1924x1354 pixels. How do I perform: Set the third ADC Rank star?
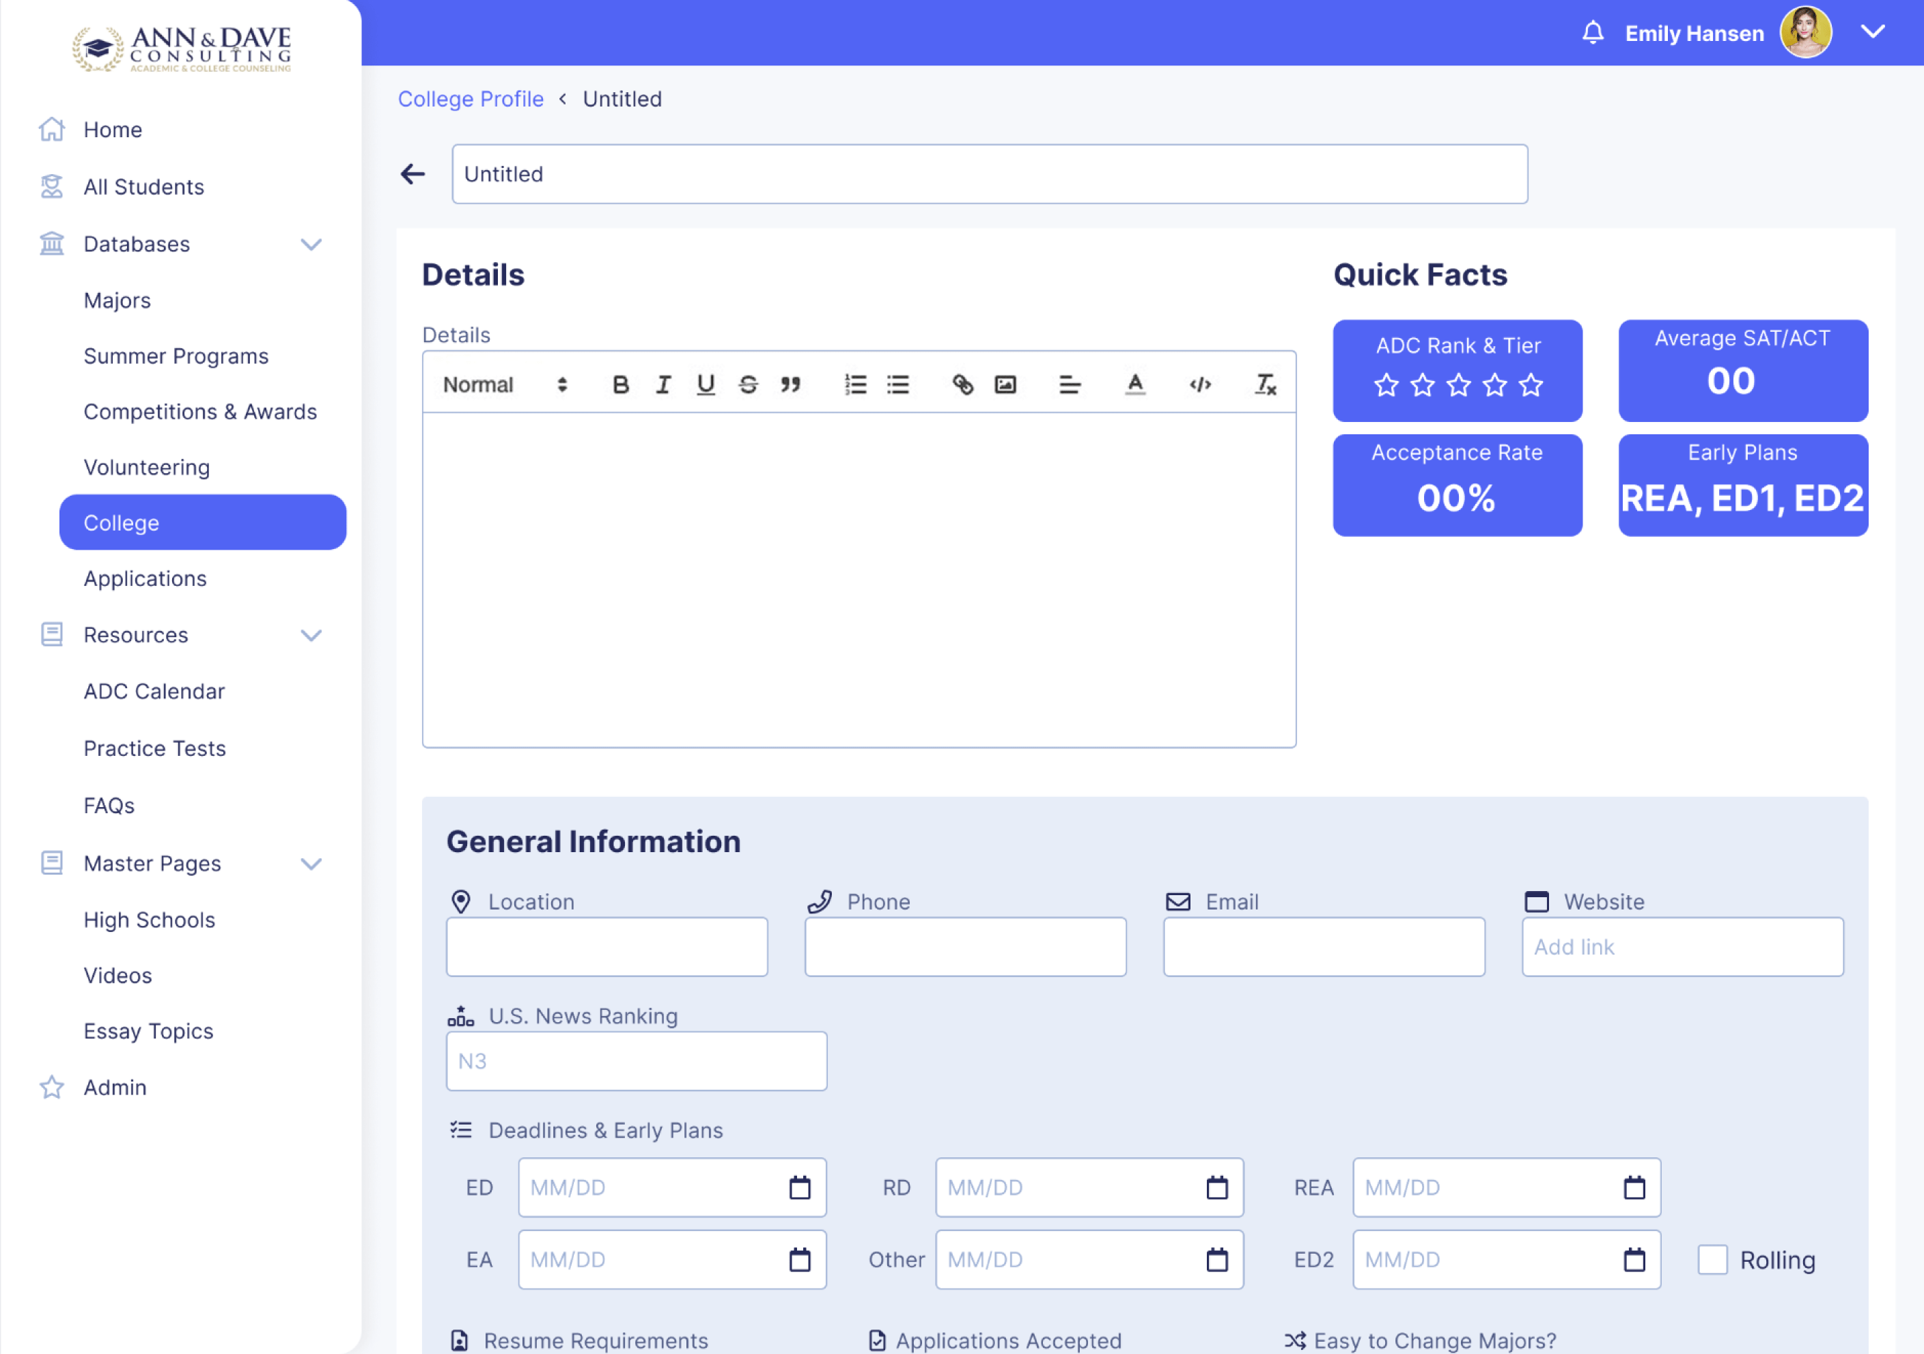click(1458, 385)
